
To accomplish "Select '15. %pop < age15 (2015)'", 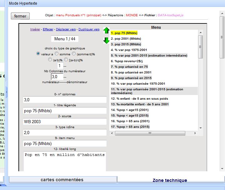I will pyautogui.click(x=130, y=116).
